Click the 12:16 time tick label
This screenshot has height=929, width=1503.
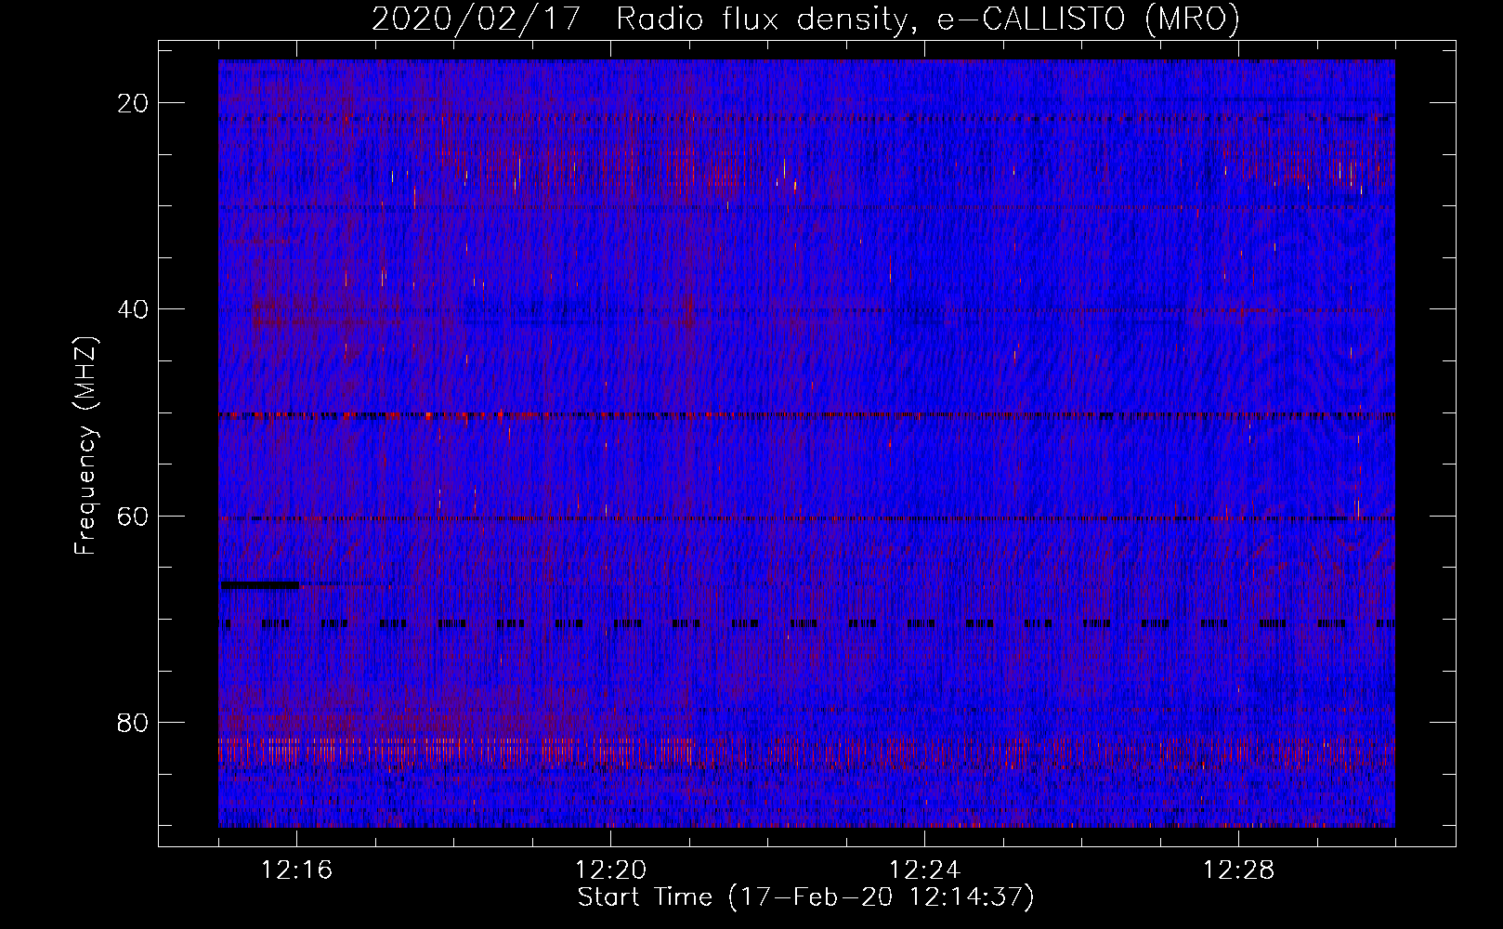click(x=296, y=870)
